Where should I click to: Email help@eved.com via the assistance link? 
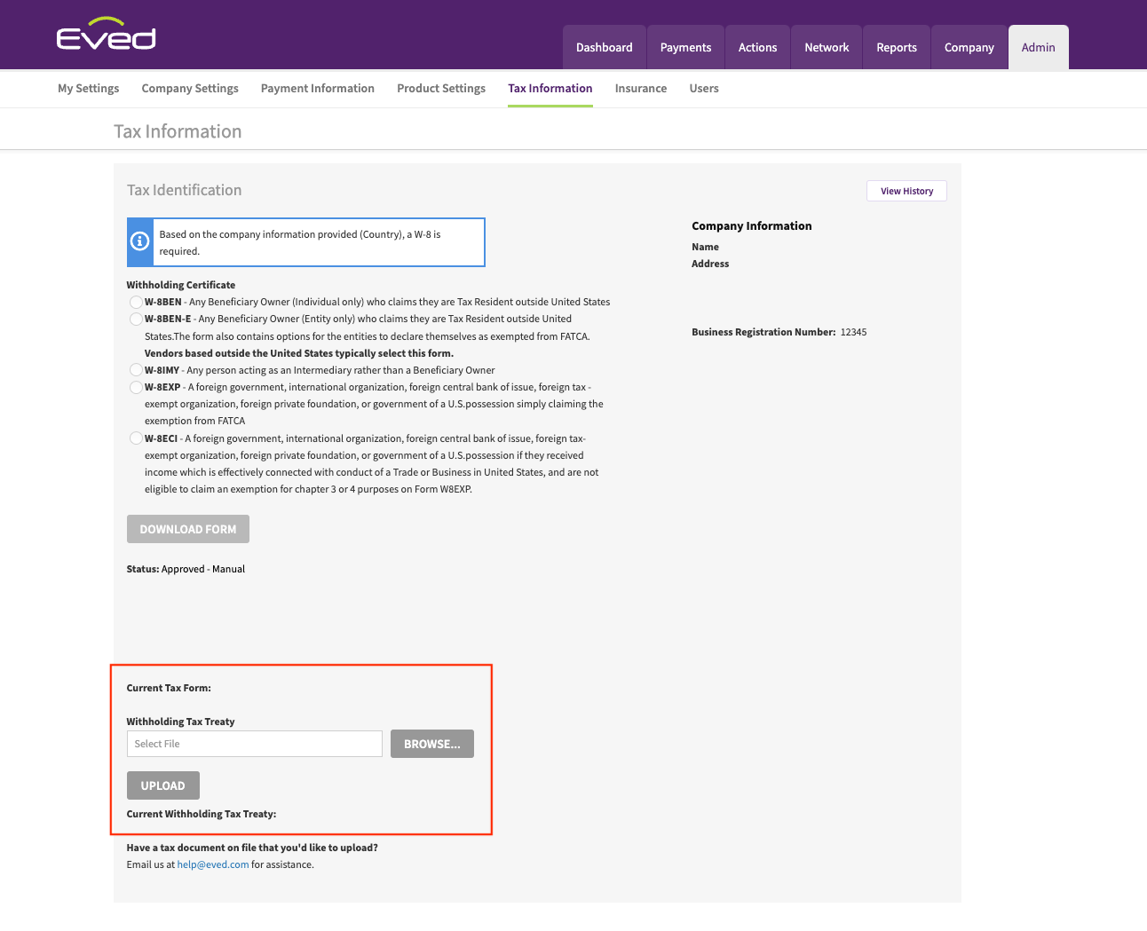tap(212, 864)
